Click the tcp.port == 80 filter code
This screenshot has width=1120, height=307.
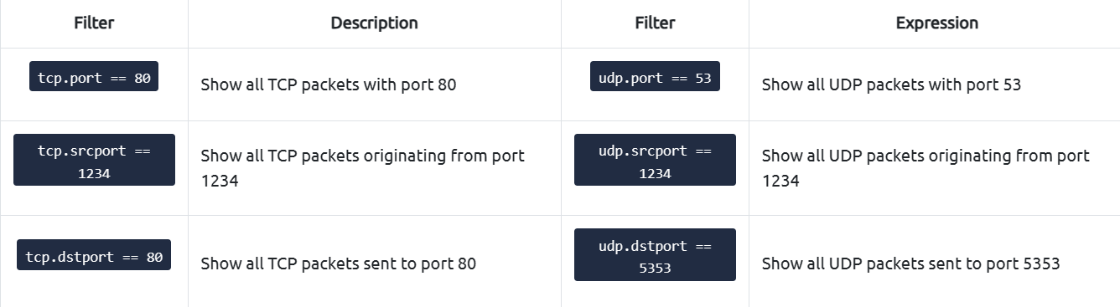94,76
